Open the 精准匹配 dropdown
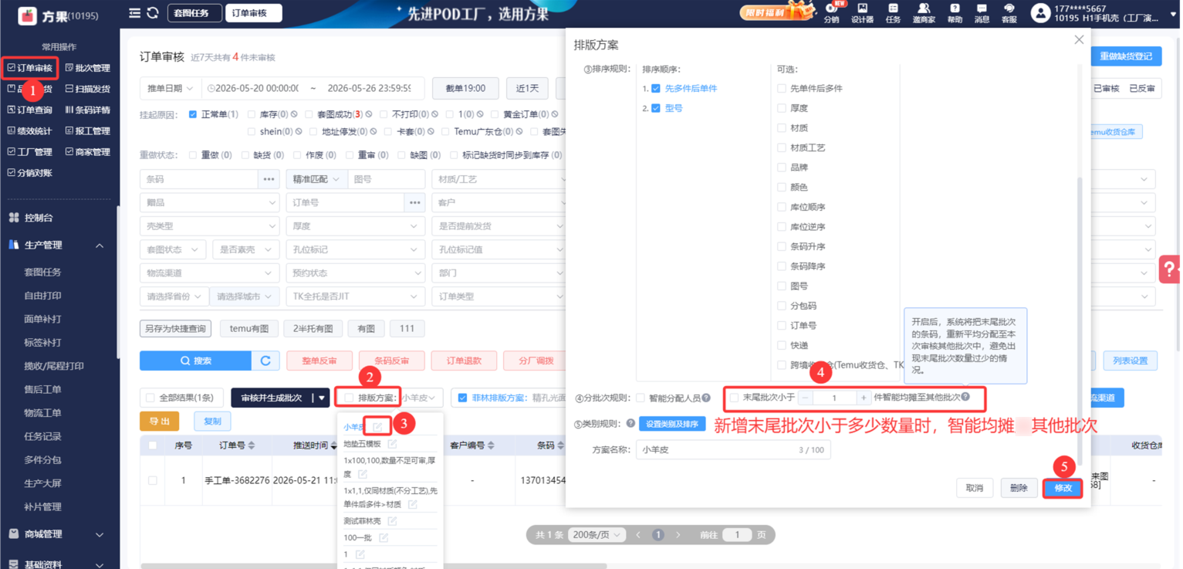The image size is (1183, 569). (x=316, y=179)
